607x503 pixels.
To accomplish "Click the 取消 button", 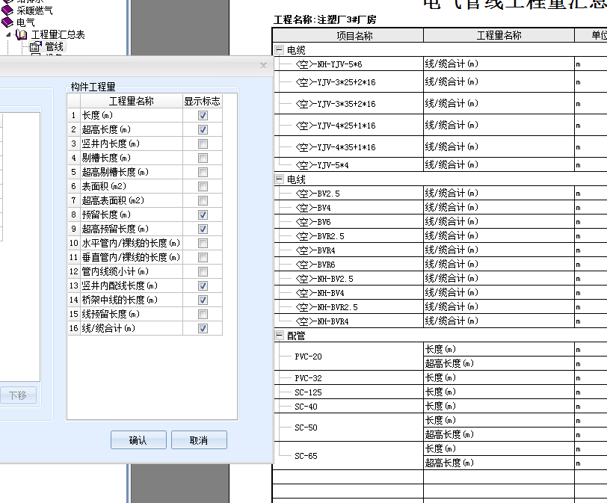I will pyautogui.click(x=199, y=440).
